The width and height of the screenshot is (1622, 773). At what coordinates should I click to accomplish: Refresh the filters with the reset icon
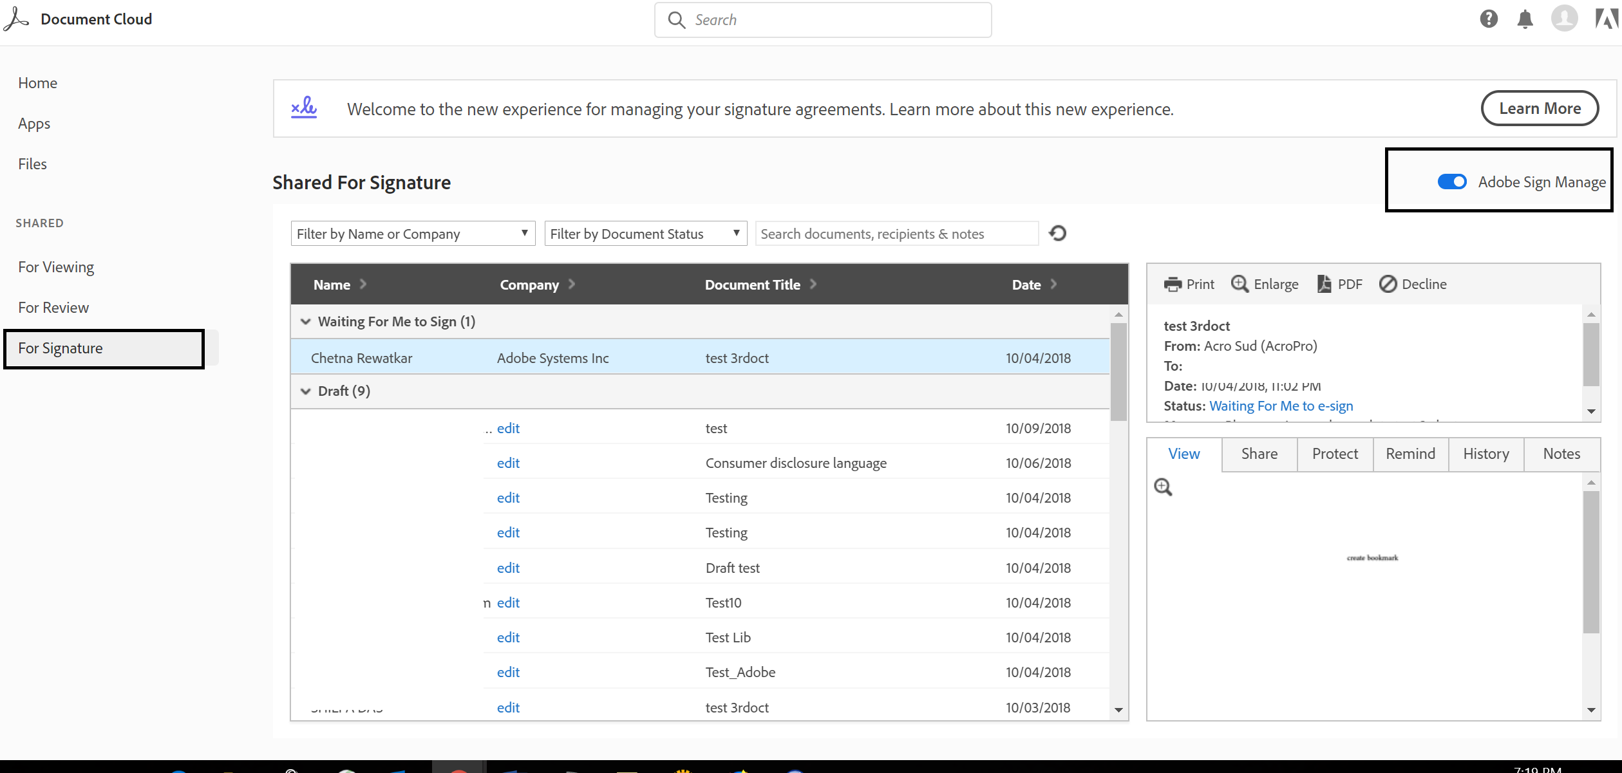(1057, 233)
